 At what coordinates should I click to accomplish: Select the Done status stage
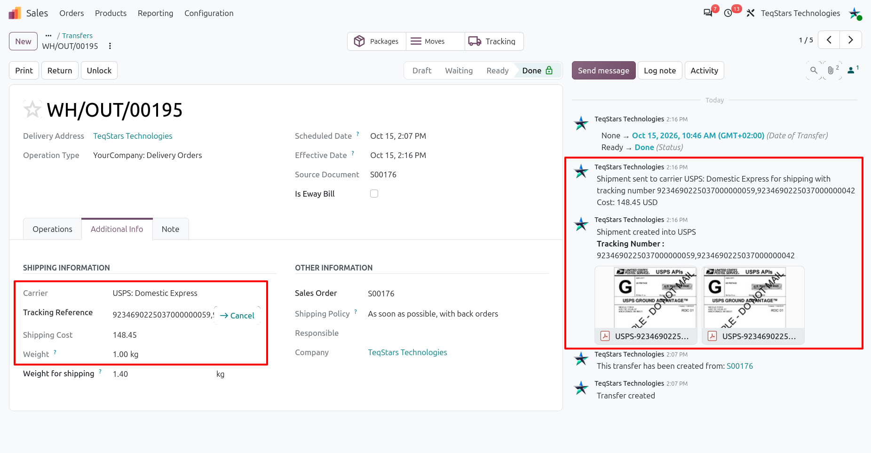click(x=538, y=71)
